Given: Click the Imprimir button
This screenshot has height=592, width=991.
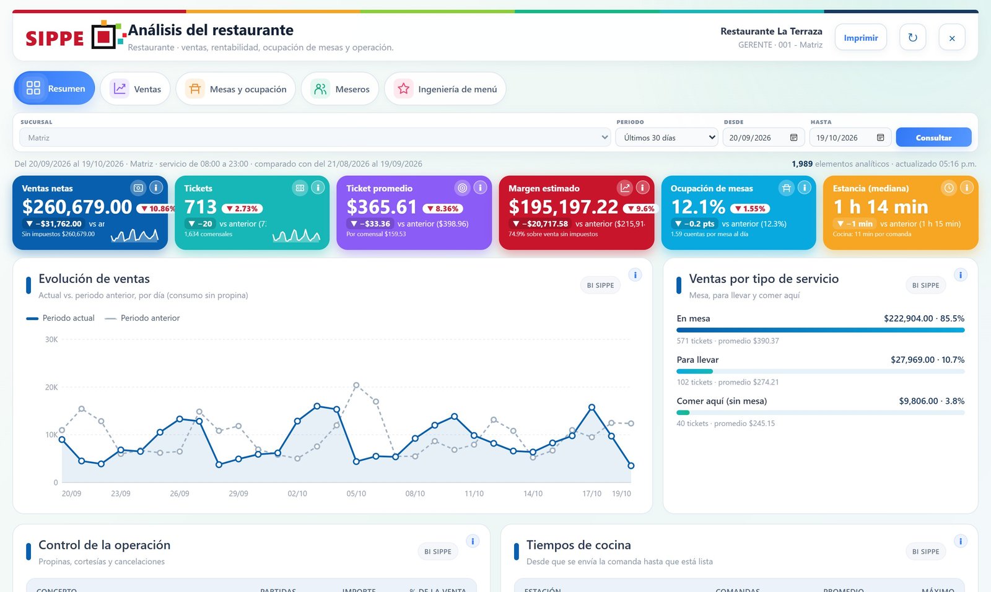Looking at the screenshot, I should coord(861,38).
